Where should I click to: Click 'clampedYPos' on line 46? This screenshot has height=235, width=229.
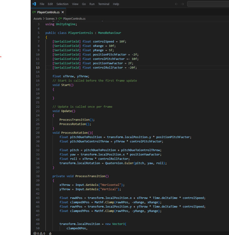pos(79,211)
